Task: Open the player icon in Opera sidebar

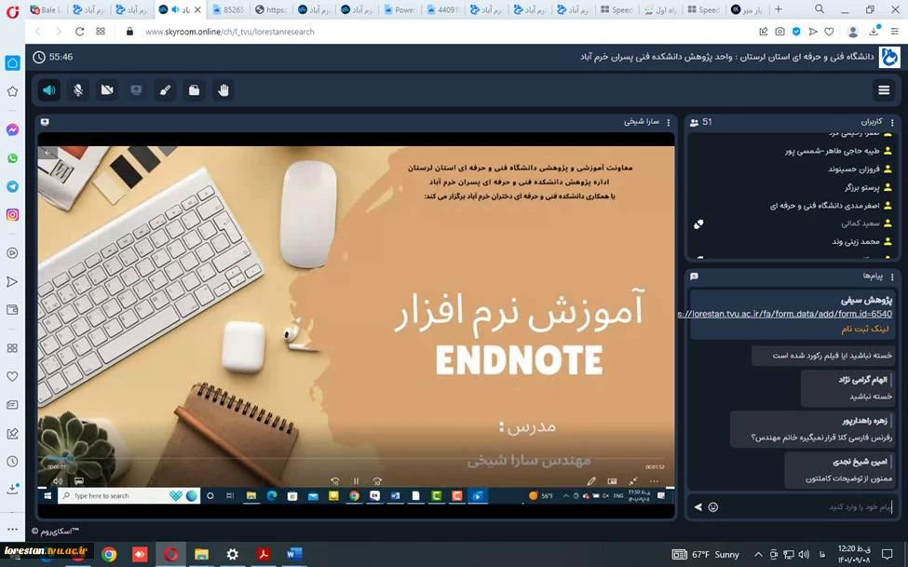Action: pos(12,253)
